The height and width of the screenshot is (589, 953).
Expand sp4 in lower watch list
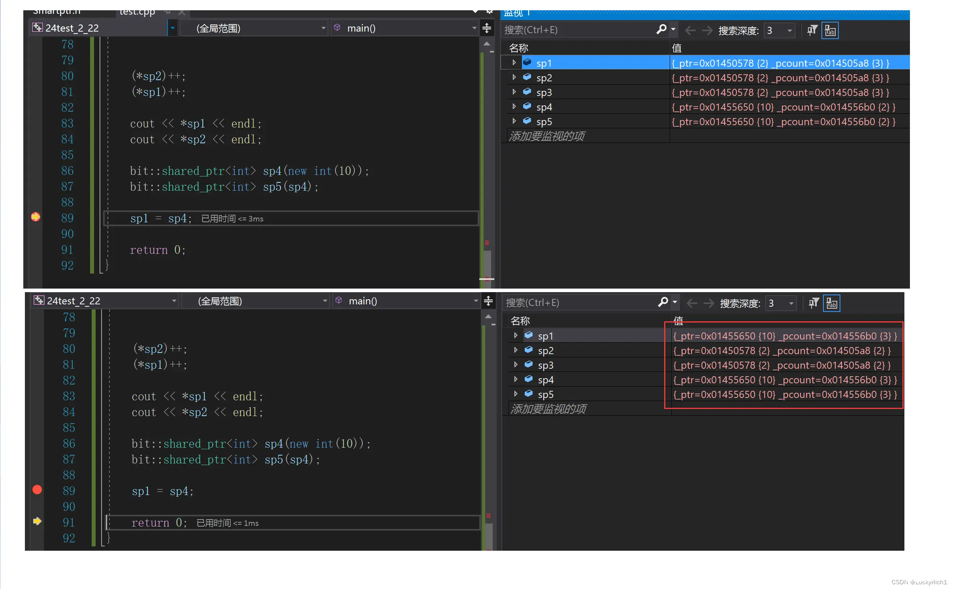pos(516,379)
